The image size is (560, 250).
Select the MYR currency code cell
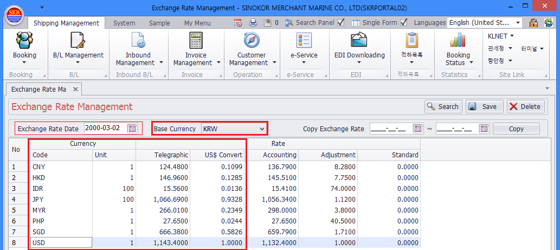point(61,210)
